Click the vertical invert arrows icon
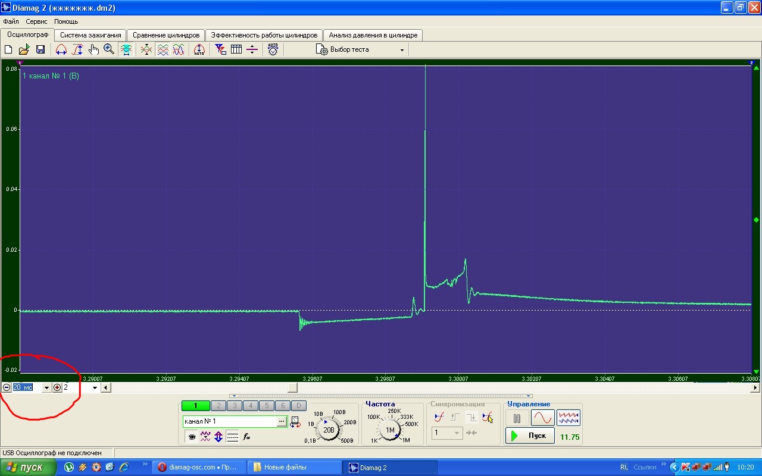This screenshot has width=762, height=476. [x=218, y=437]
